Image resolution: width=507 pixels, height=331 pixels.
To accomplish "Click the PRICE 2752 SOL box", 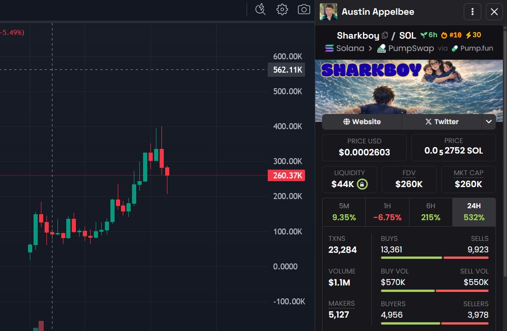I will point(453,148).
